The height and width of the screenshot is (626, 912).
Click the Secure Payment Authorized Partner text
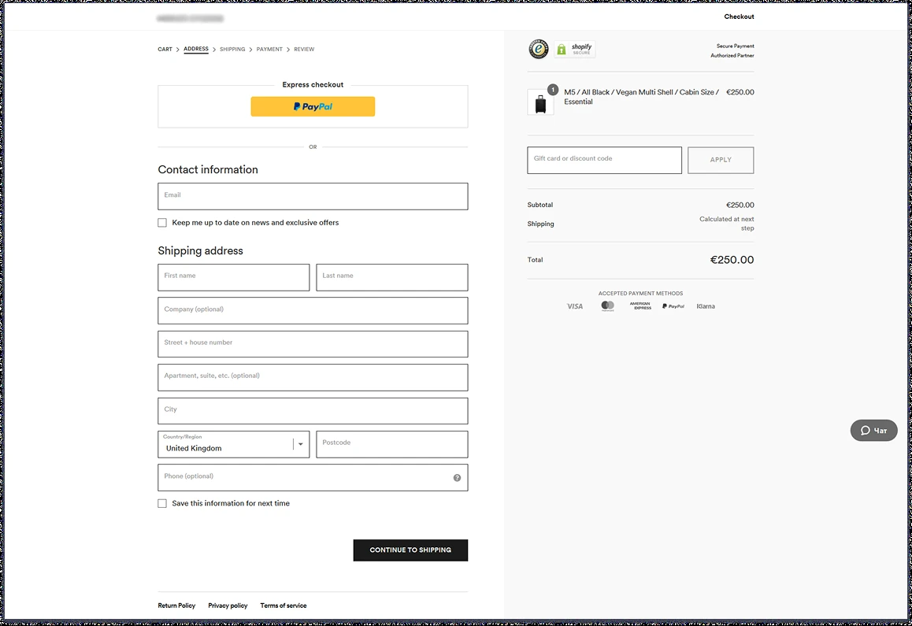coord(732,50)
